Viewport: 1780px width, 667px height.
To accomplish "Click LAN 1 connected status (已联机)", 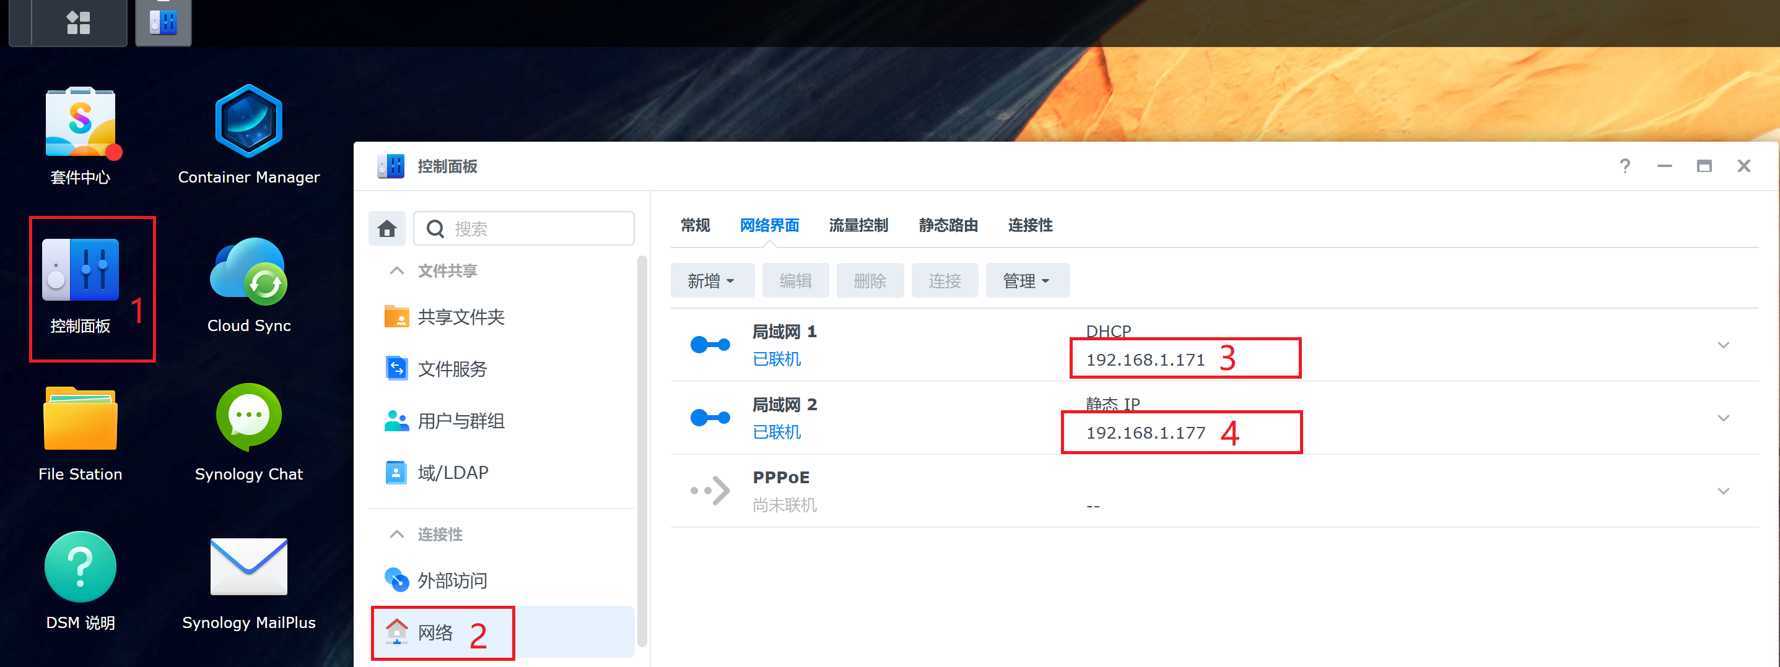I will pyautogui.click(x=777, y=359).
